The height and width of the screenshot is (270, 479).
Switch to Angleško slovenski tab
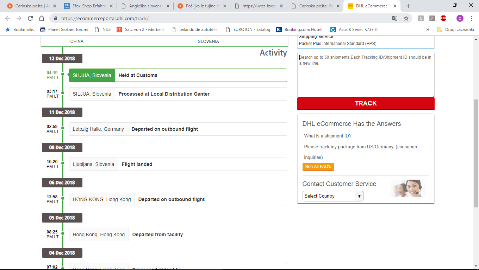pyautogui.click(x=144, y=6)
